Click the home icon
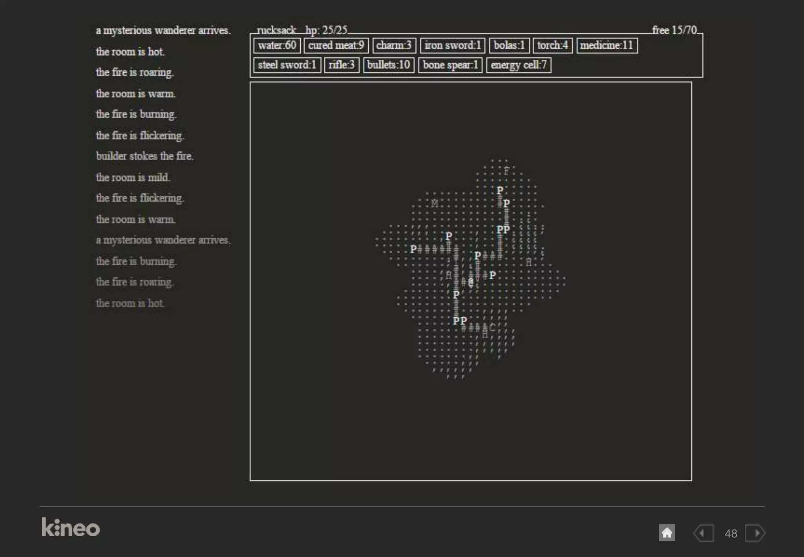 667,533
